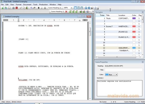Image resolution: width=145 pixels, height=104 pixels.
Task: Open the Help menu
Action: (60, 4)
